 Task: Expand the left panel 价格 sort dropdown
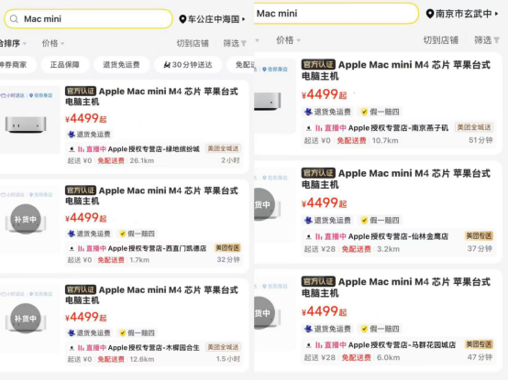pos(53,43)
